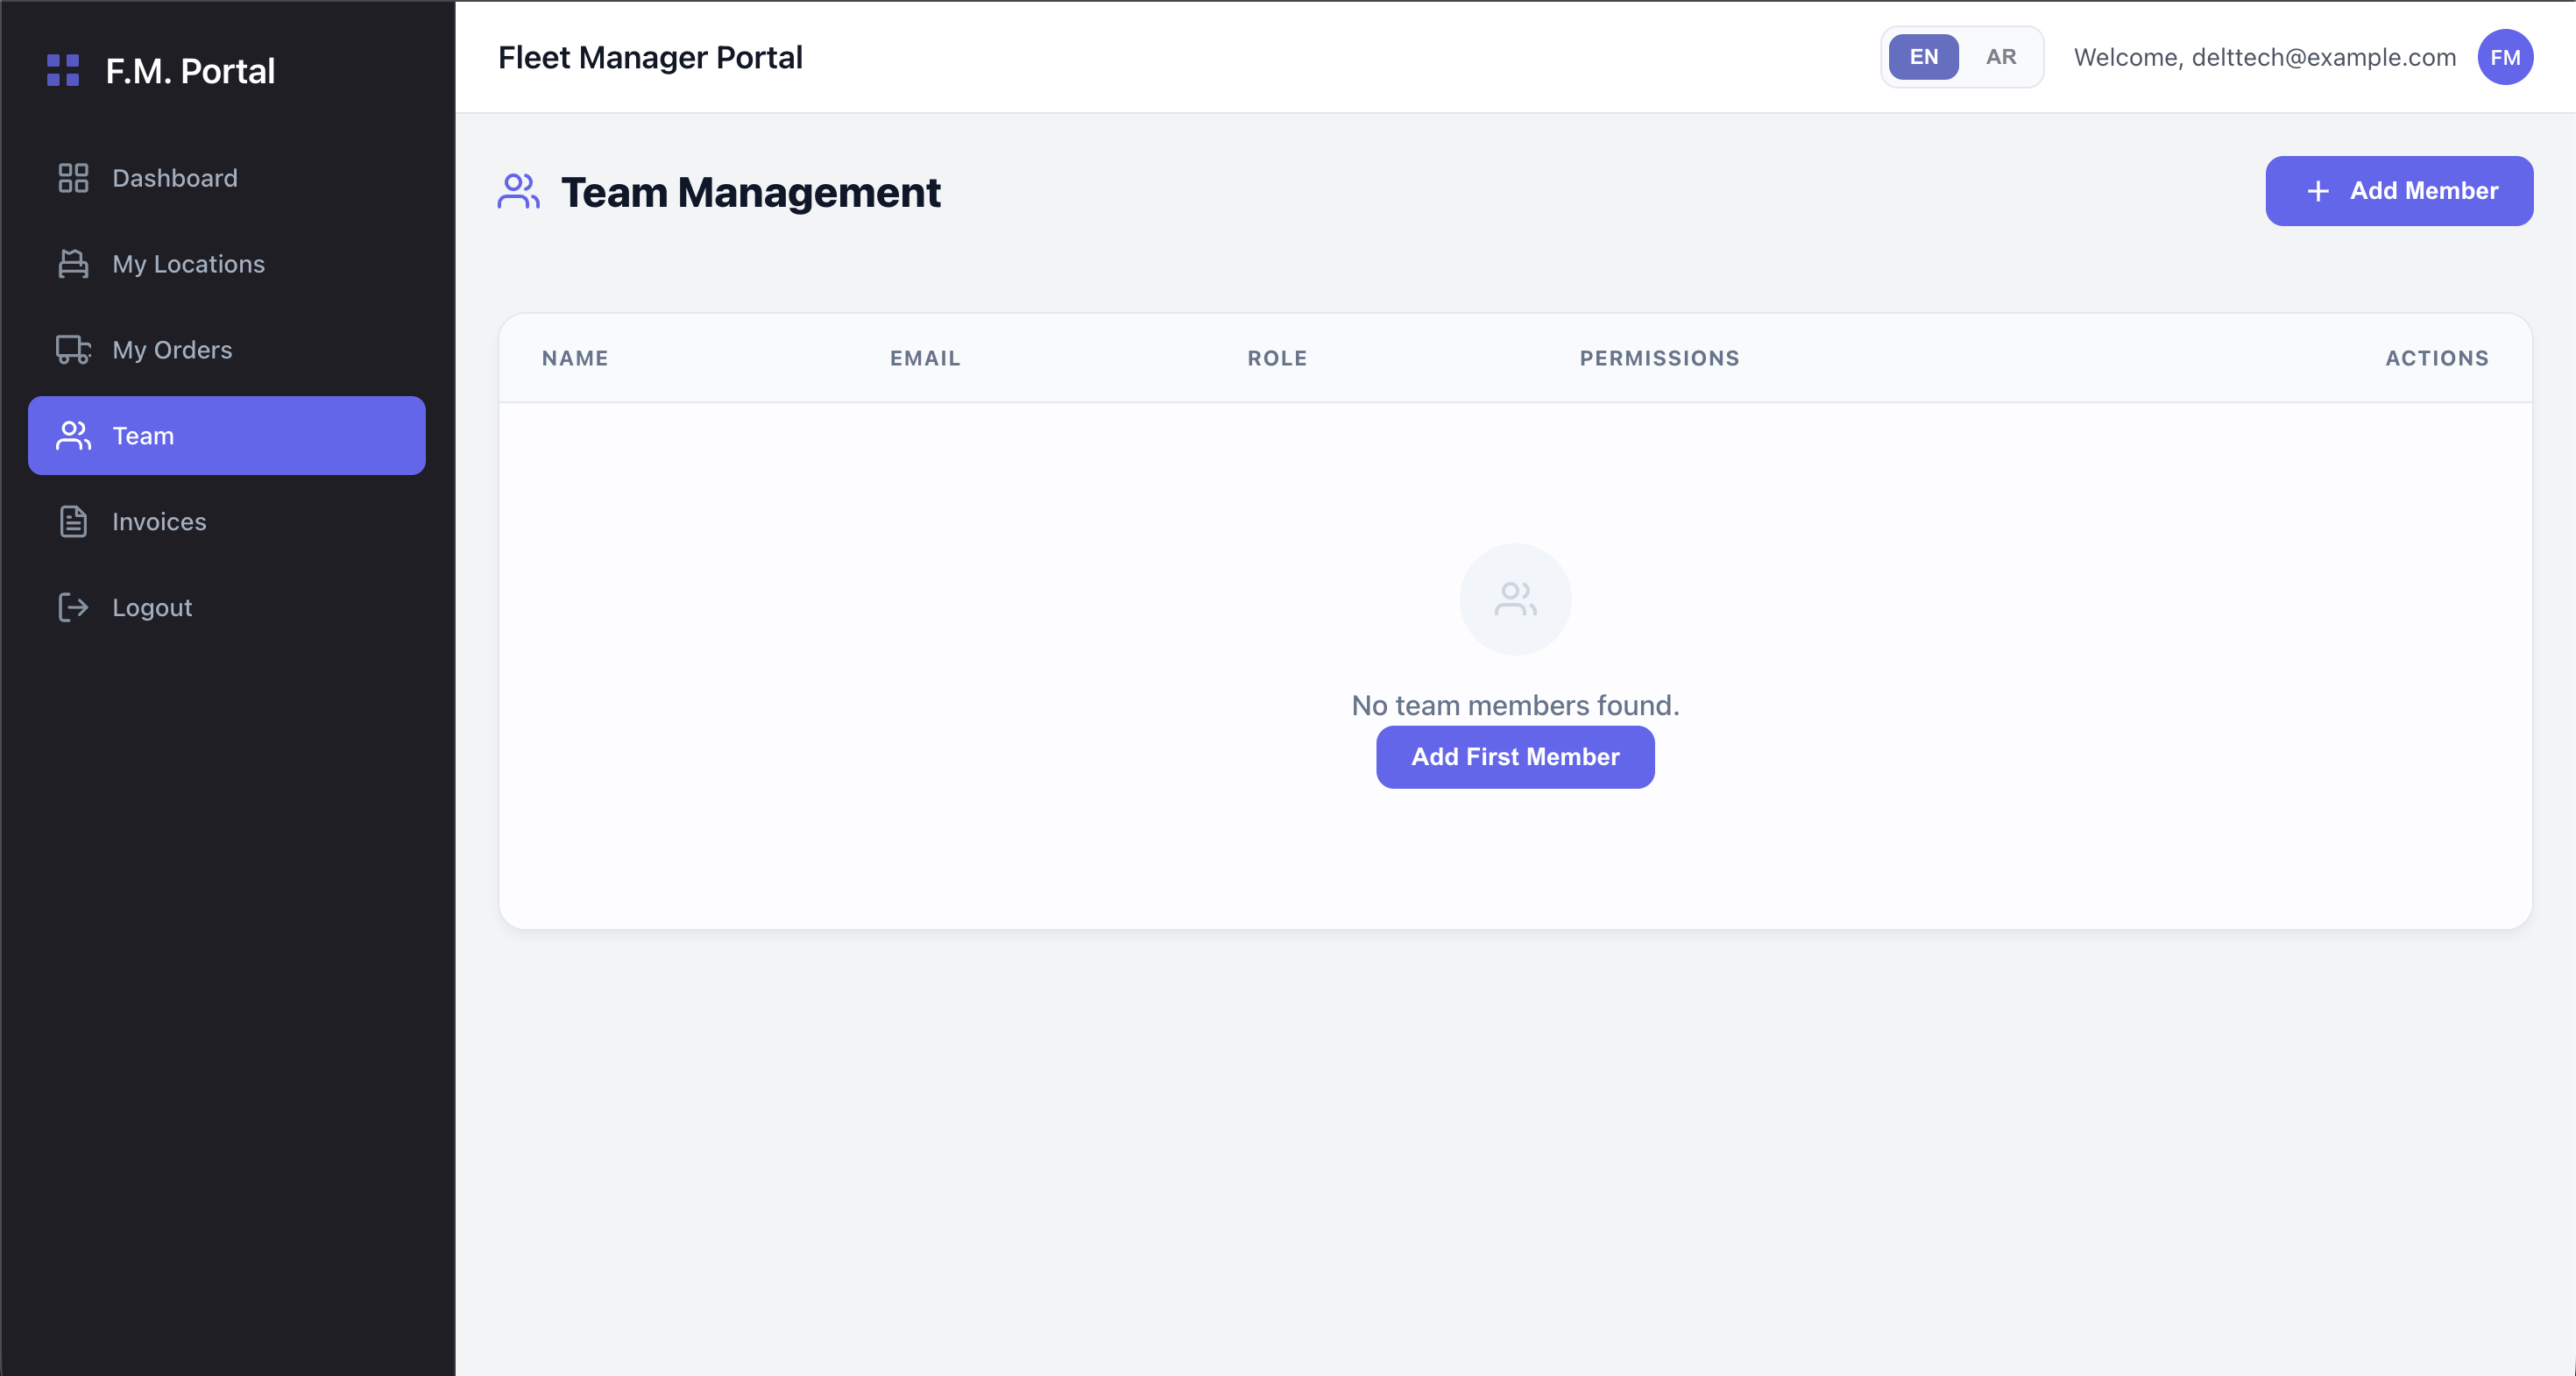Click the Fleet Manager Portal title
This screenshot has width=2576, height=1376.
(650, 57)
